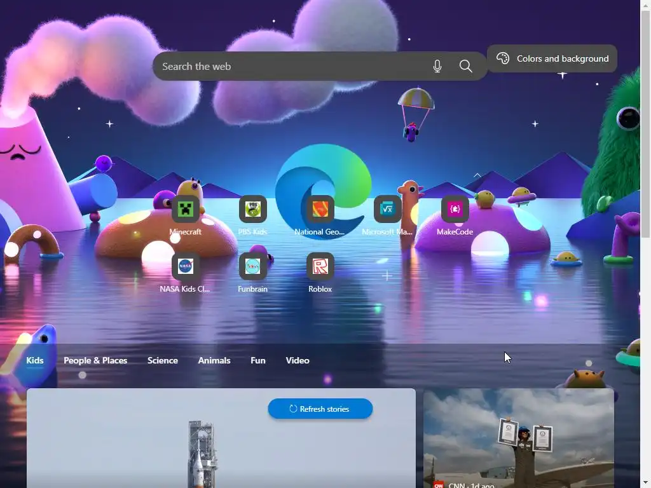Open the CNN story with certificates
The width and height of the screenshot is (651, 488).
(x=519, y=438)
